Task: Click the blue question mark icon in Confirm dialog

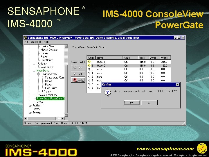Action: [108, 93]
